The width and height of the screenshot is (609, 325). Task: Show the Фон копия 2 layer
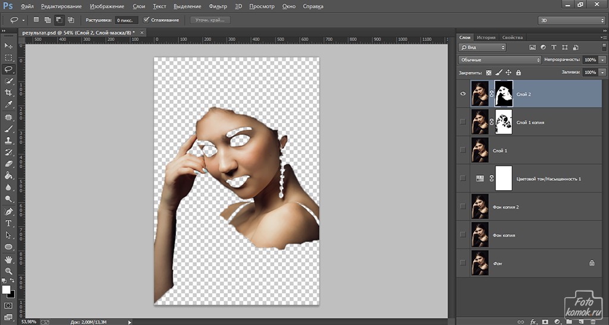(x=463, y=206)
